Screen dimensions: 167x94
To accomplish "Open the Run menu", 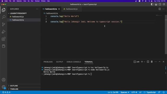I will pos(32,1).
